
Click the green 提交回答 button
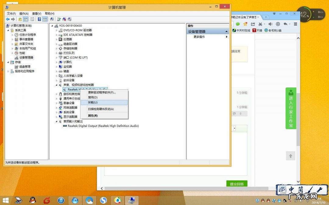237,184
